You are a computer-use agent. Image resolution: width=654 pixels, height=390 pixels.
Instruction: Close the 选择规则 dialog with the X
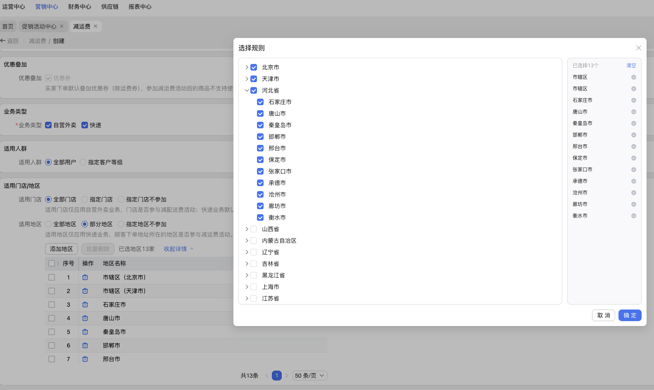(x=639, y=48)
